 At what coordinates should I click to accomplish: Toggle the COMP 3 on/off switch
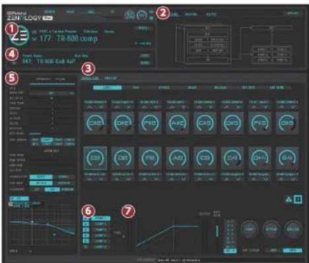click(x=86, y=230)
